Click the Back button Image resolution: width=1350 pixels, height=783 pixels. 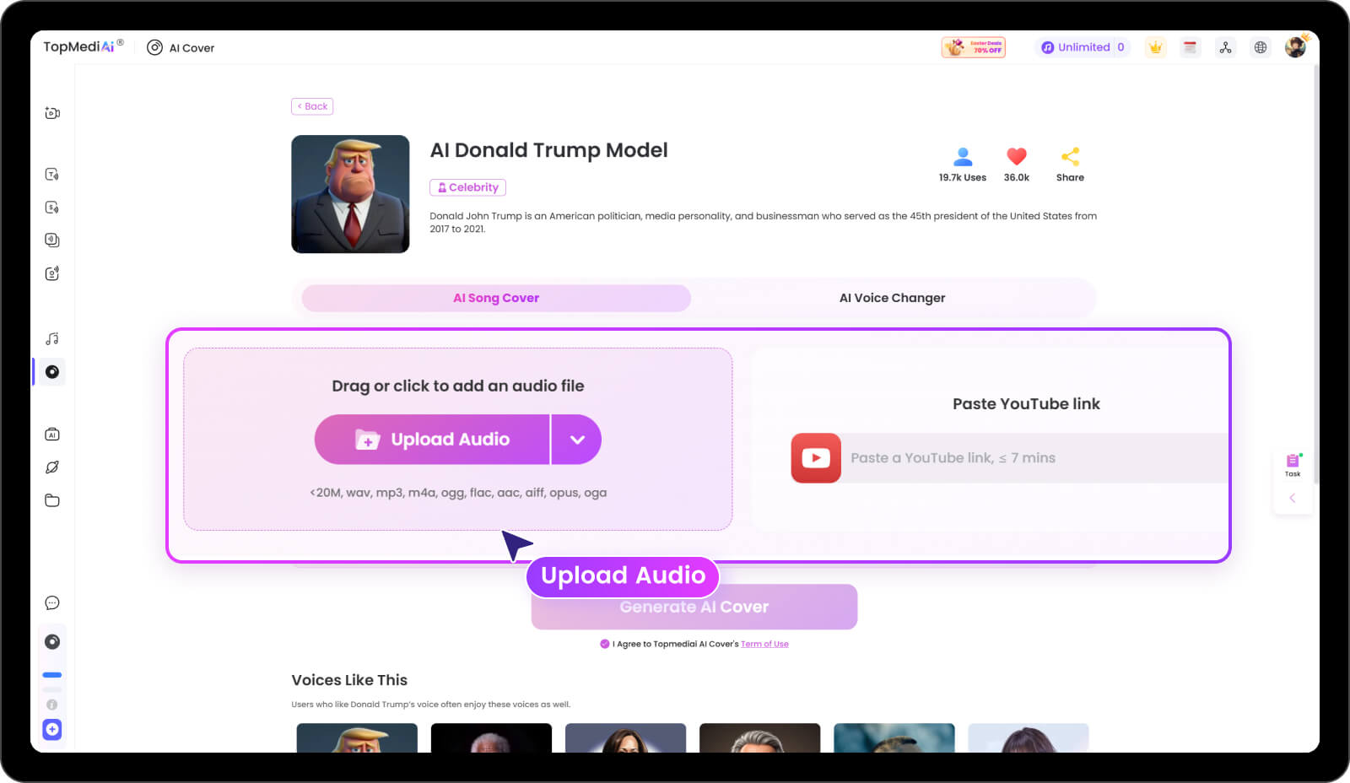pos(312,106)
